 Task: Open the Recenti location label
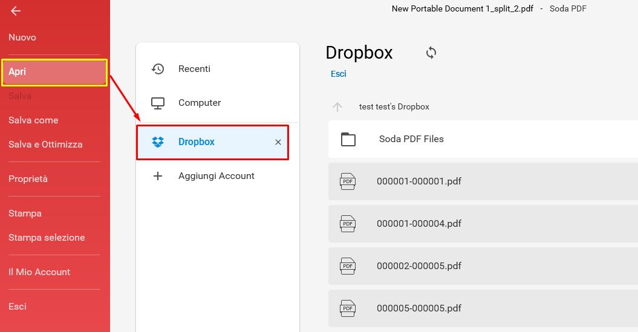[195, 69]
